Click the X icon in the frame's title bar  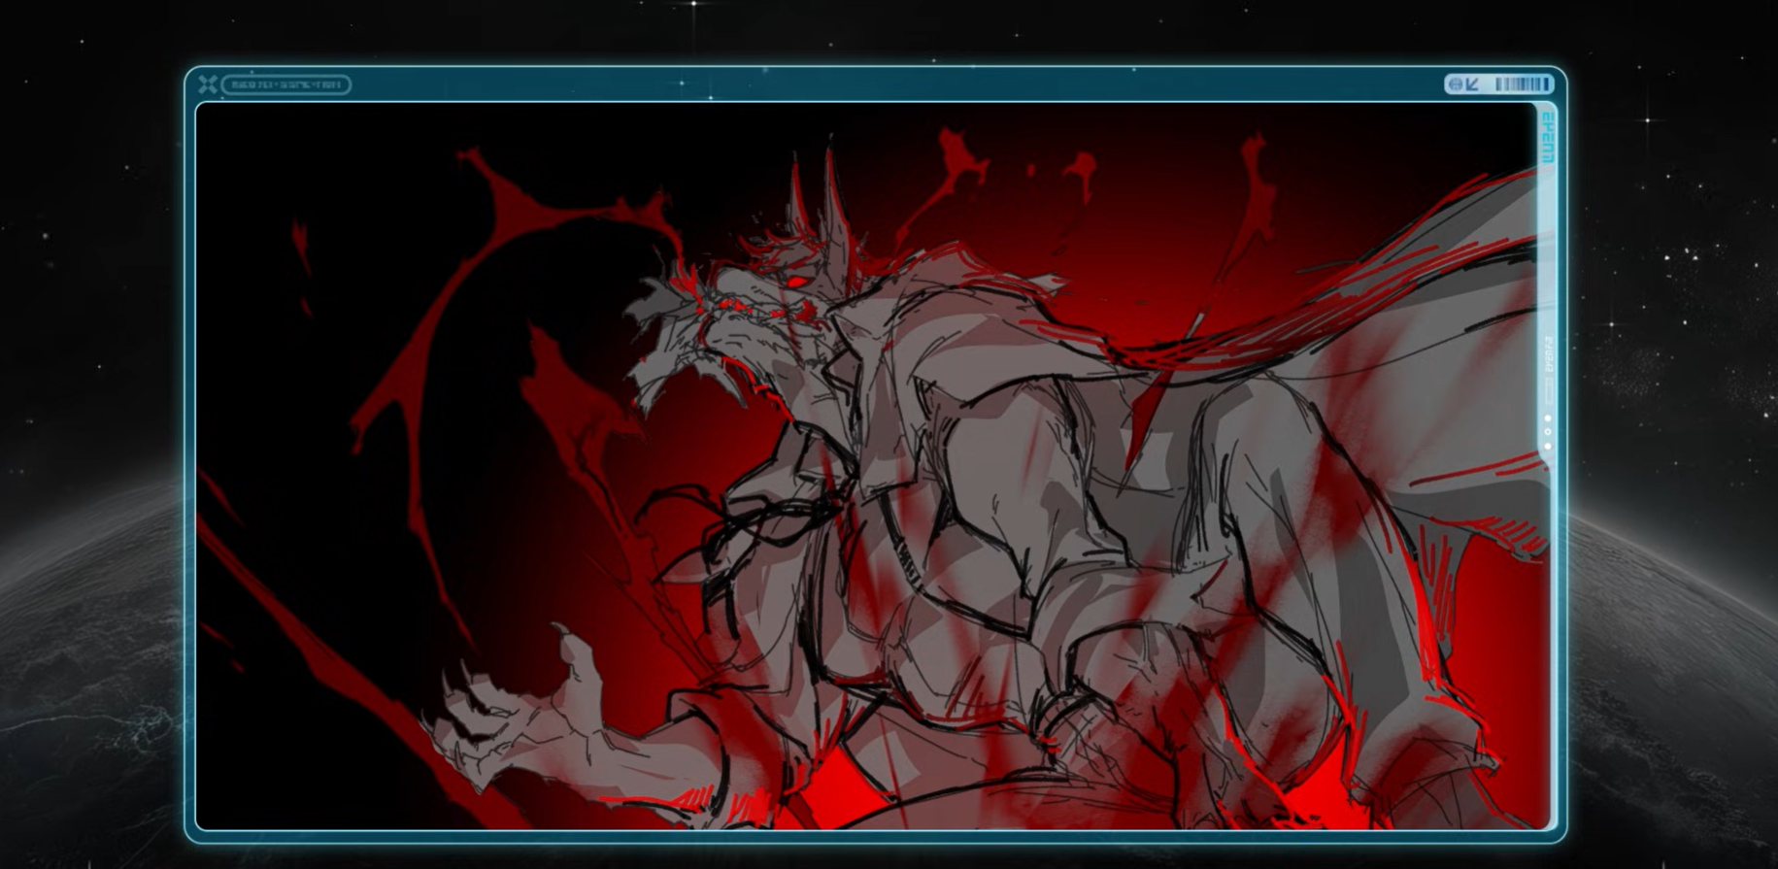point(207,84)
